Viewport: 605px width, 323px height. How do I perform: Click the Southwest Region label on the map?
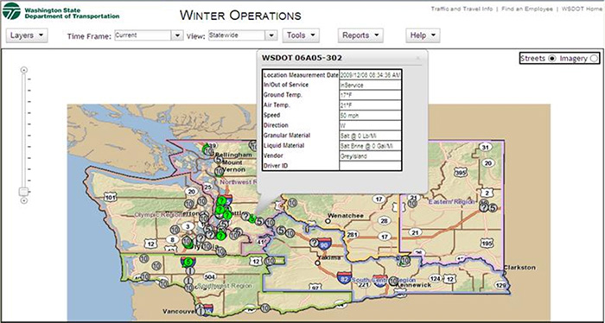click(226, 286)
